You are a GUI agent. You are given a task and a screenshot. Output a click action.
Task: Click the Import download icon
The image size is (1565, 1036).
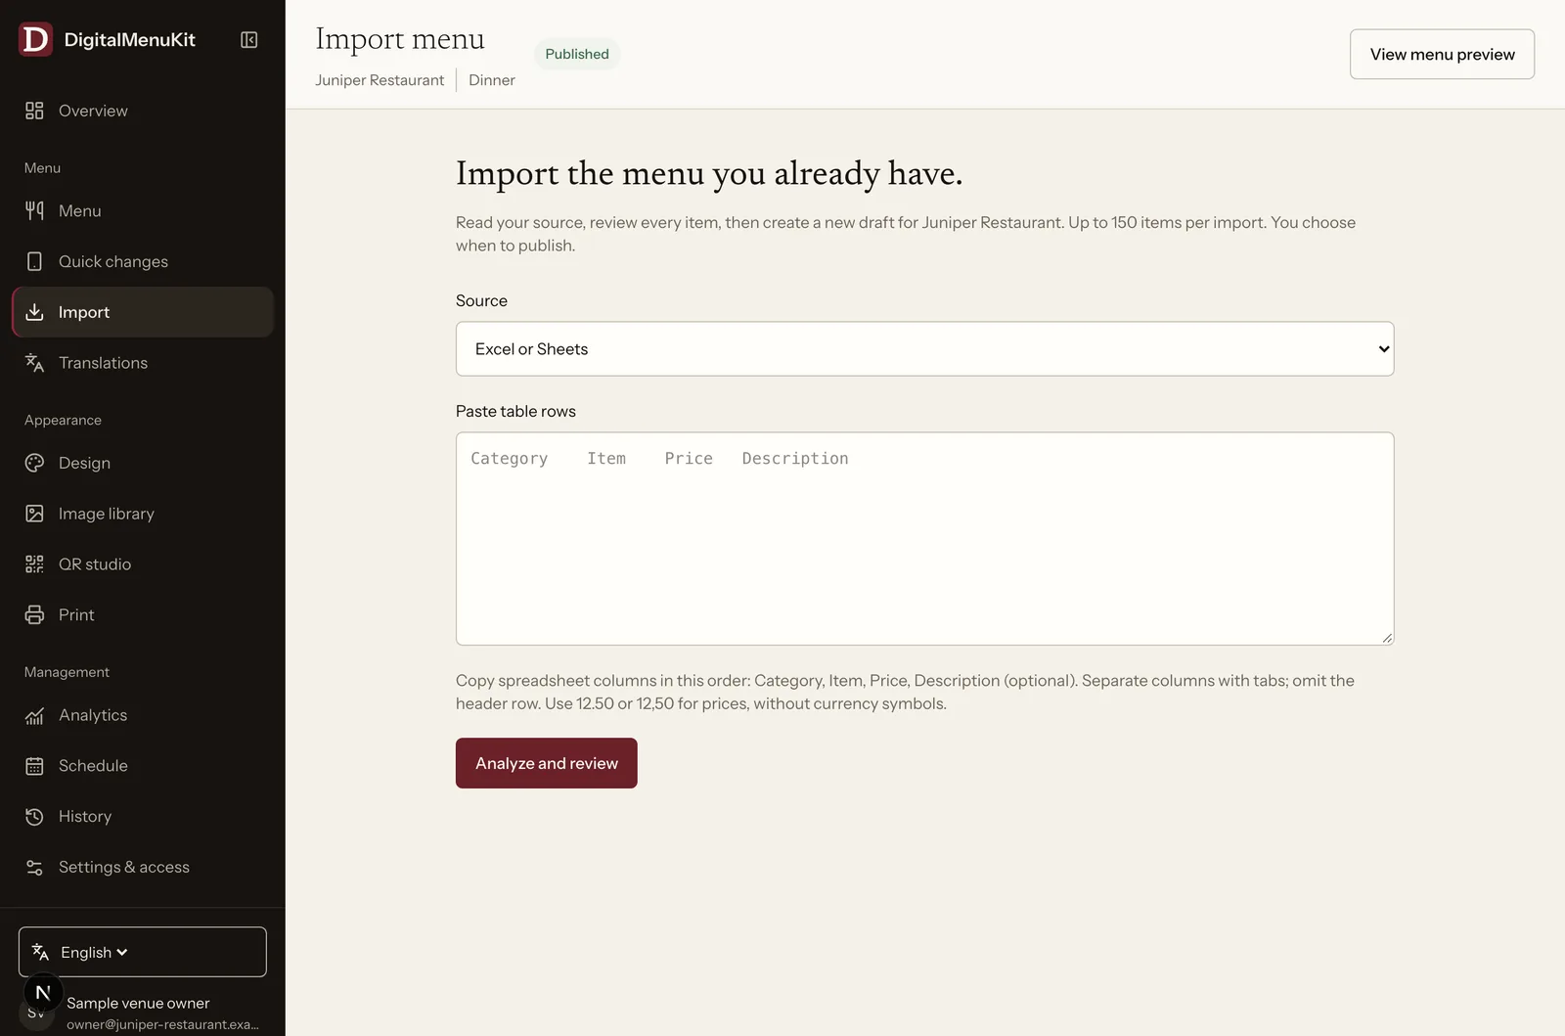tap(34, 312)
